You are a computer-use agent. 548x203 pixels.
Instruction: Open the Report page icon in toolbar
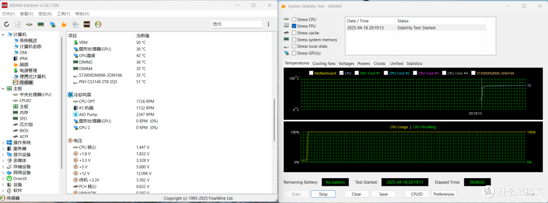18,24
